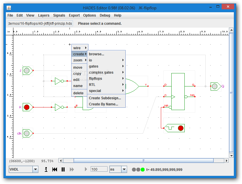Image resolution: width=242 pixels, height=184 pixels.
Task: Open the View menu
Action: [30, 15]
